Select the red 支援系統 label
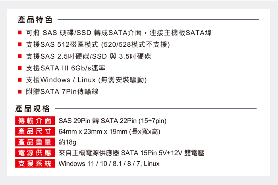Viewport: 278px width, 185px height. [x=35, y=164]
